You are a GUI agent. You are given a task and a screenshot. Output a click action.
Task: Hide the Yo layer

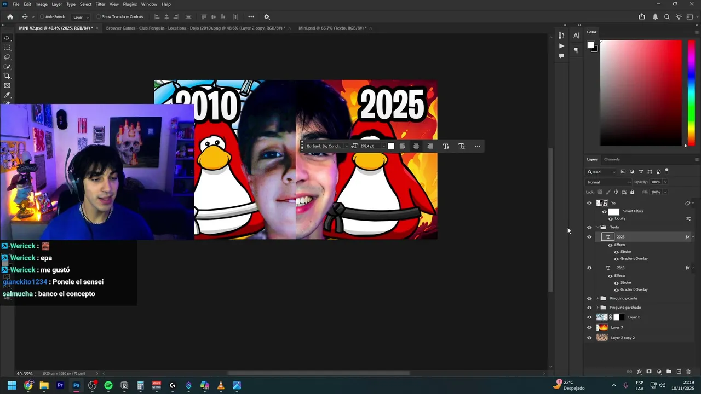point(589,203)
